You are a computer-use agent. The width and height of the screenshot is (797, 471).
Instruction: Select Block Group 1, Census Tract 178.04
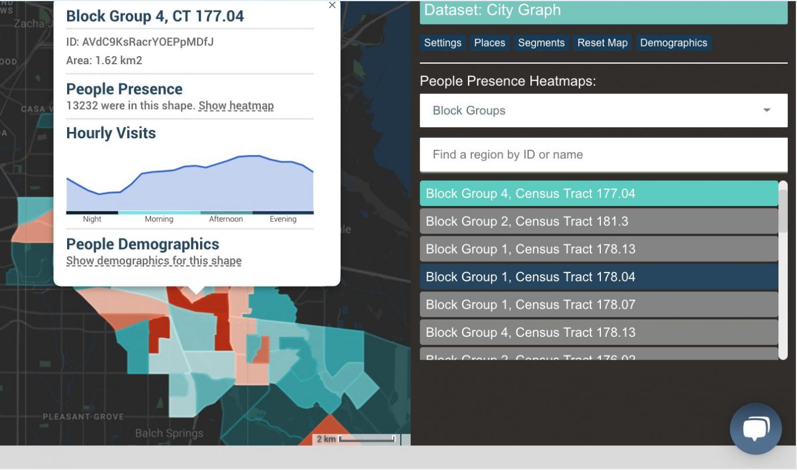[599, 277]
